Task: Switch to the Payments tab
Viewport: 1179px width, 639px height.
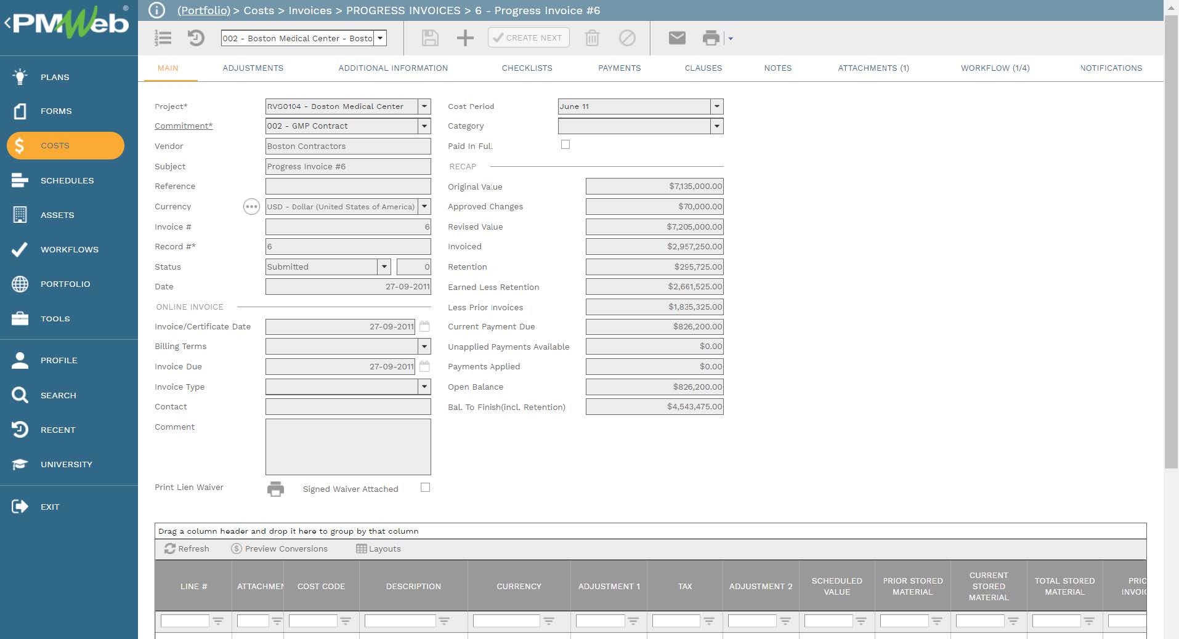Action: click(620, 68)
